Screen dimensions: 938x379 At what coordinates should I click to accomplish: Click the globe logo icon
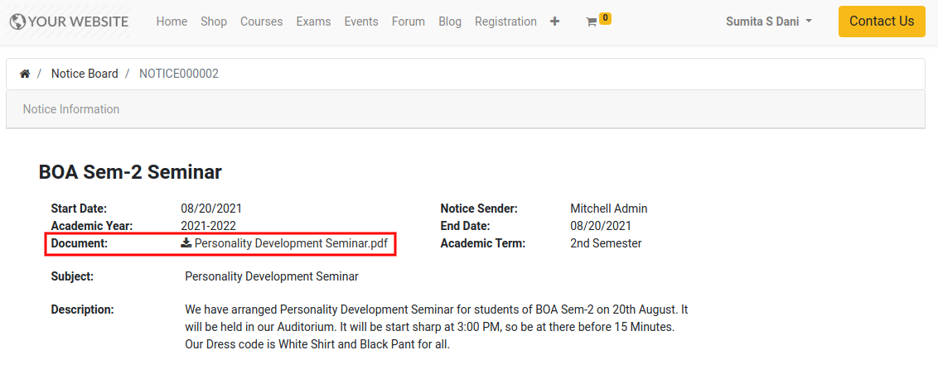coord(18,22)
